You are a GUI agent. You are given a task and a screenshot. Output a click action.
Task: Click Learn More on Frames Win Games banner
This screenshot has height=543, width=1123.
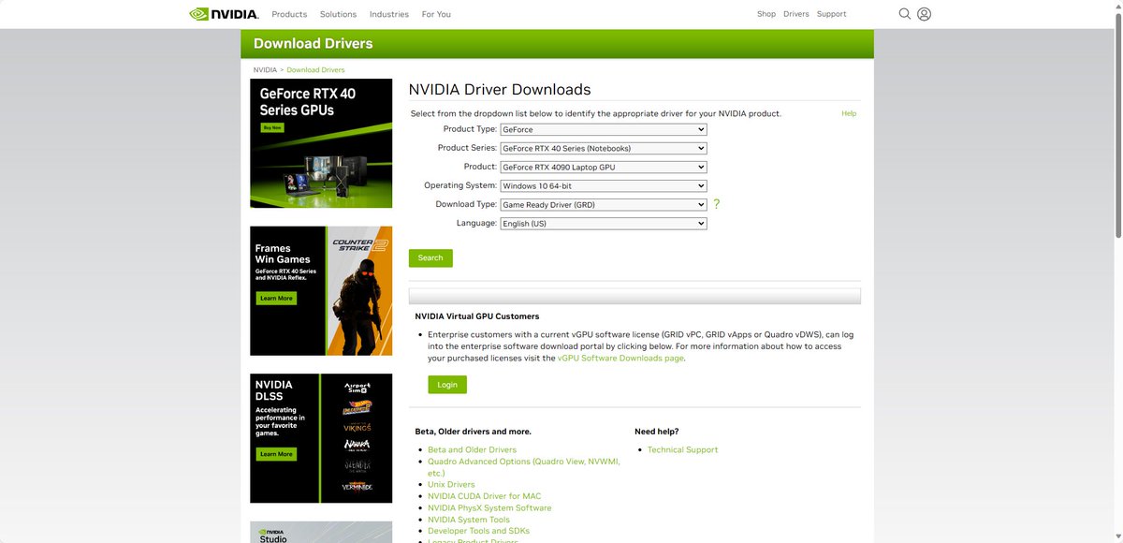[x=276, y=298]
